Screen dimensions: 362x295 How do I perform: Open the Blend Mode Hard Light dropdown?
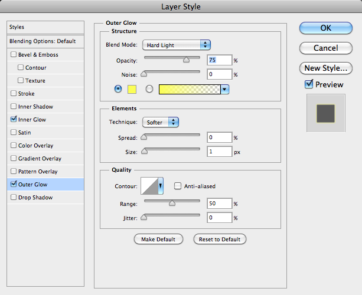click(x=176, y=45)
